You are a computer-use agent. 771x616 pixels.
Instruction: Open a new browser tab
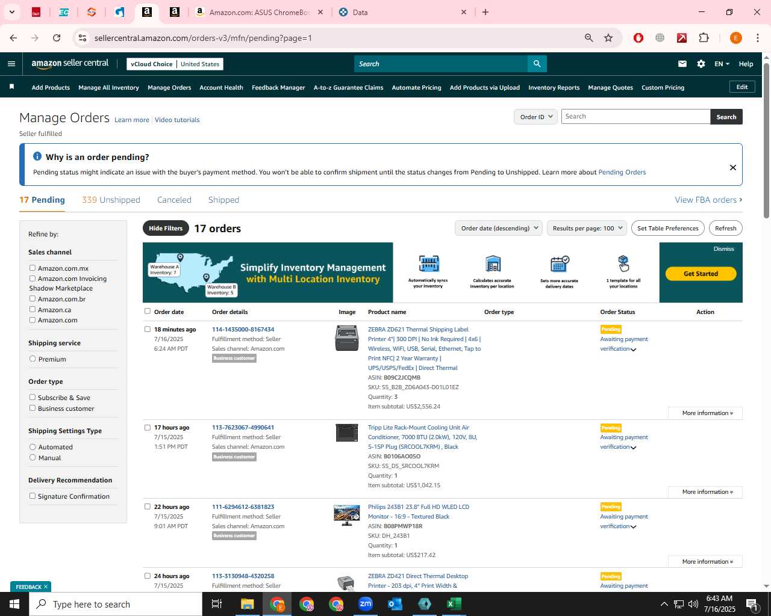[485, 12]
